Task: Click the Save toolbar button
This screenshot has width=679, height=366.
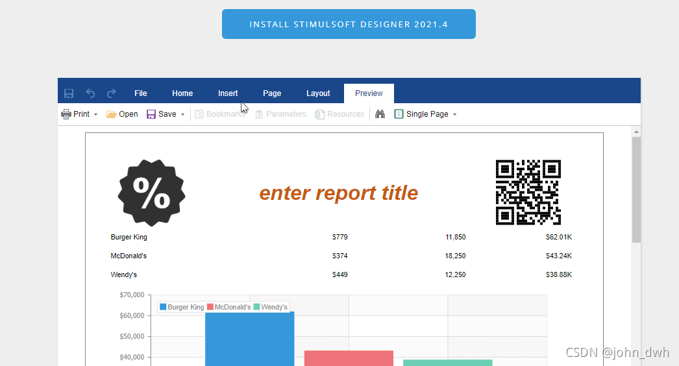Action: 162,114
